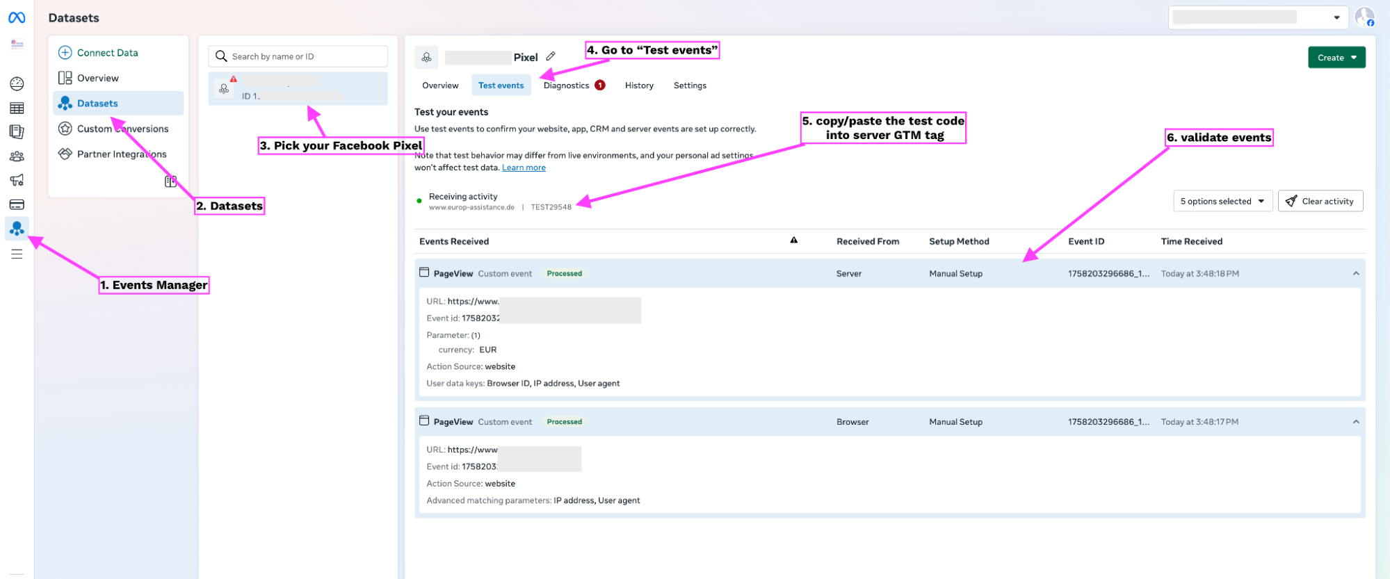Open the Learn more link
This screenshot has height=579, width=1390.
click(x=523, y=168)
